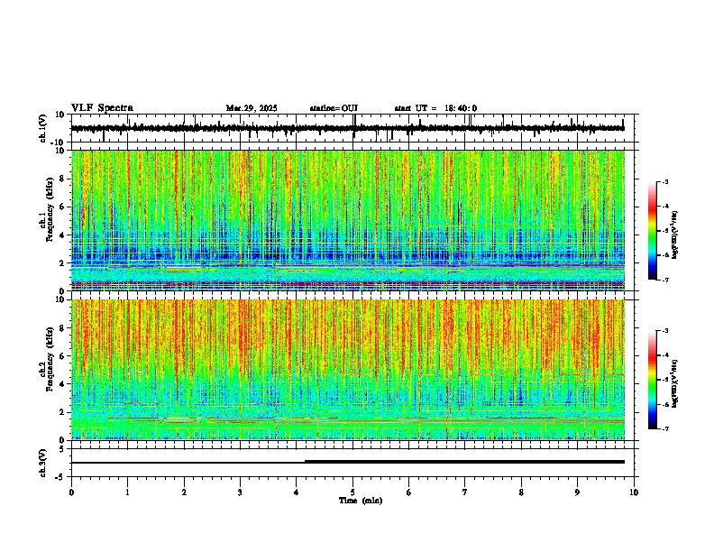Click time axis tick label "5"
This screenshot has width=714, height=552.
click(352, 492)
